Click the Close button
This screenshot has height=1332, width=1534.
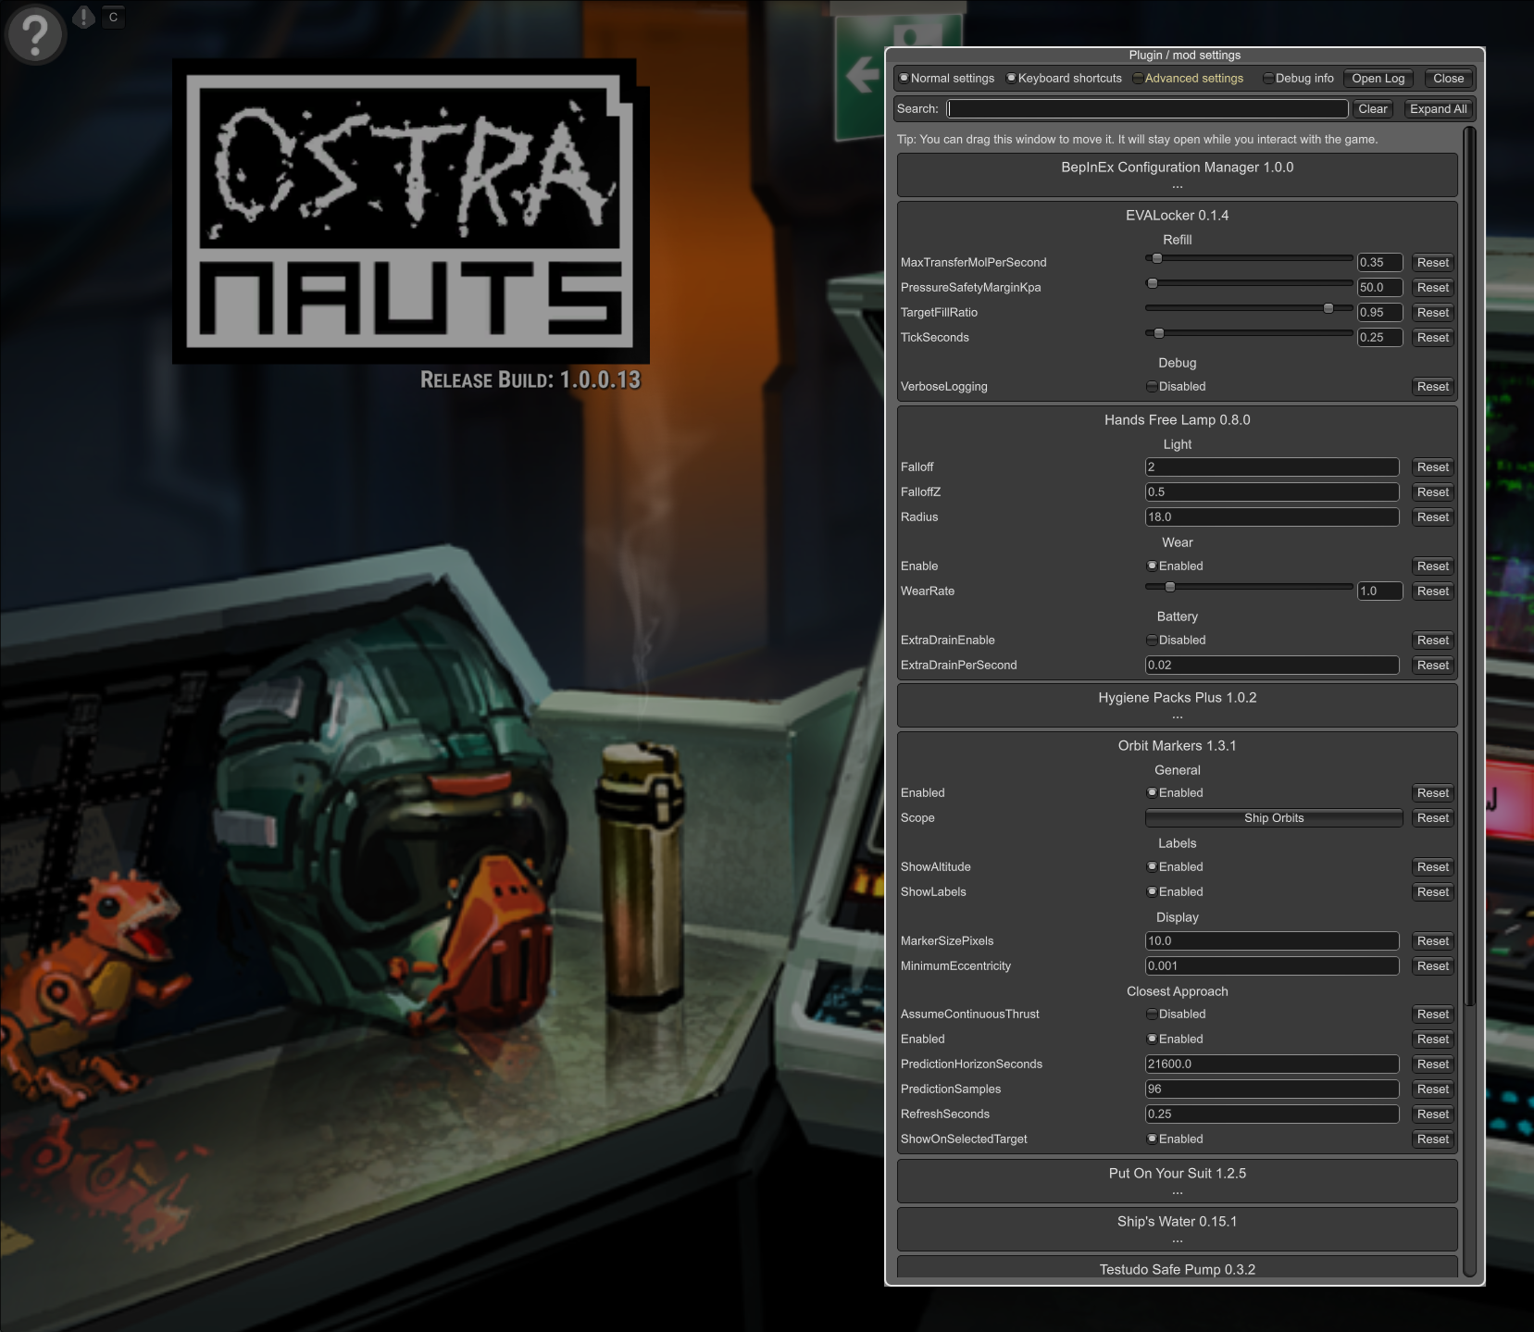[1448, 79]
